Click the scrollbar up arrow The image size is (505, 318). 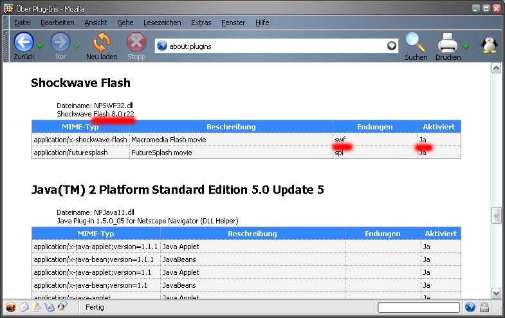tap(496, 68)
